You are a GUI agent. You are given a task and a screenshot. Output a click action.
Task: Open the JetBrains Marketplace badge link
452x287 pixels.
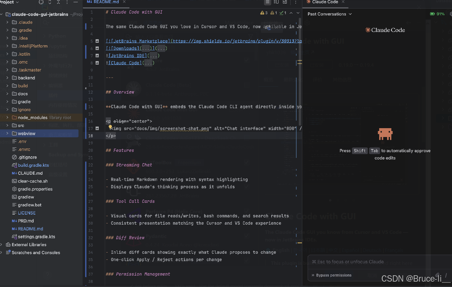tap(138, 41)
